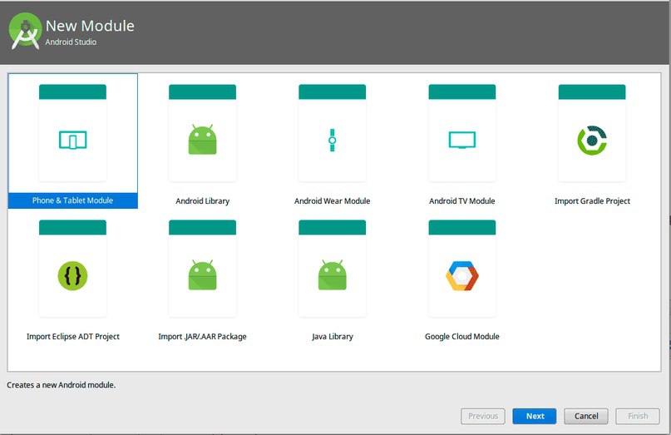Select the Import Eclipse ADT Project braces icon
This screenshot has height=435, width=671.
(72, 276)
